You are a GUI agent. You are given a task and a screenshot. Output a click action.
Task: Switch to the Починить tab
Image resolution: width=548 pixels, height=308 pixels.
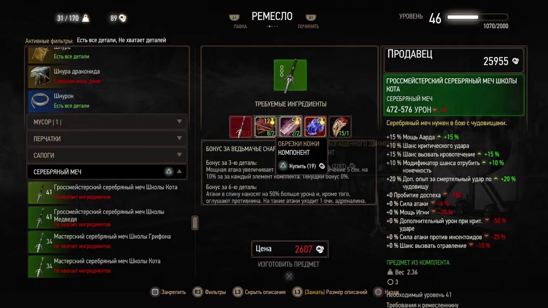pyautogui.click(x=308, y=26)
